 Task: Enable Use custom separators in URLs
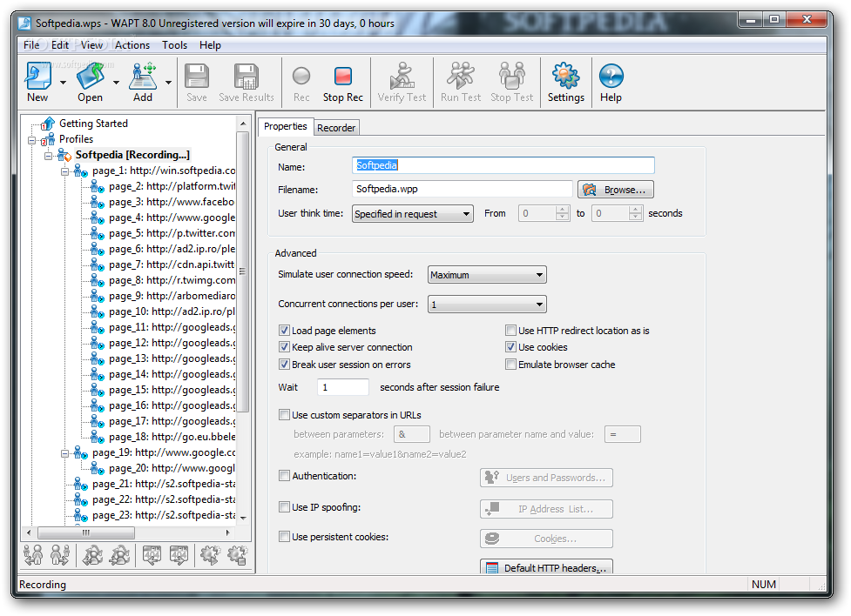click(x=284, y=415)
